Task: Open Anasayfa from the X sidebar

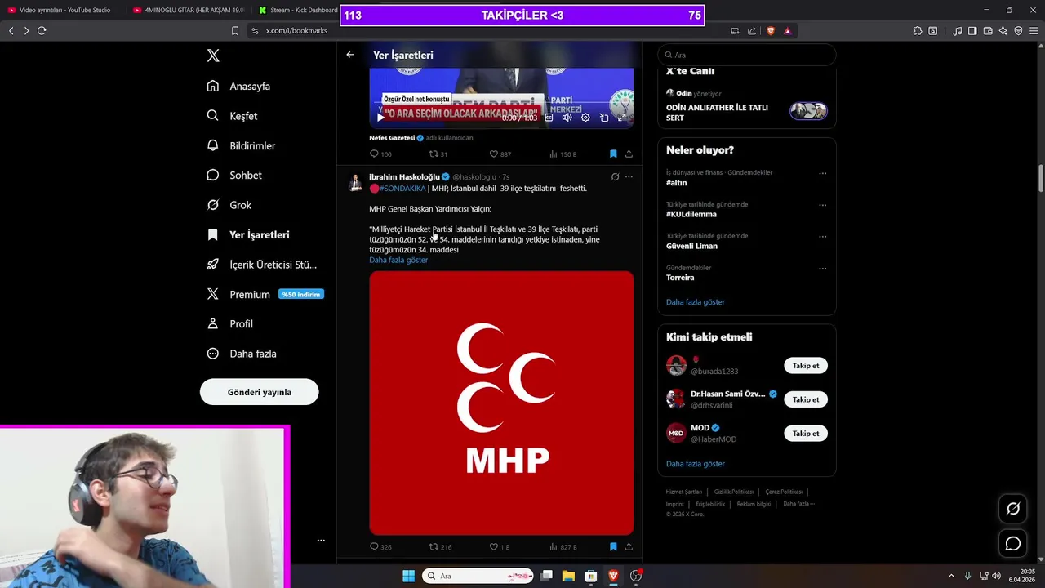Action: pos(238,86)
